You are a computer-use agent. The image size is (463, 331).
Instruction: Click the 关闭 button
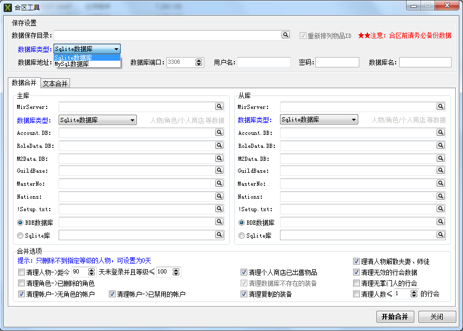click(x=437, y=316)
